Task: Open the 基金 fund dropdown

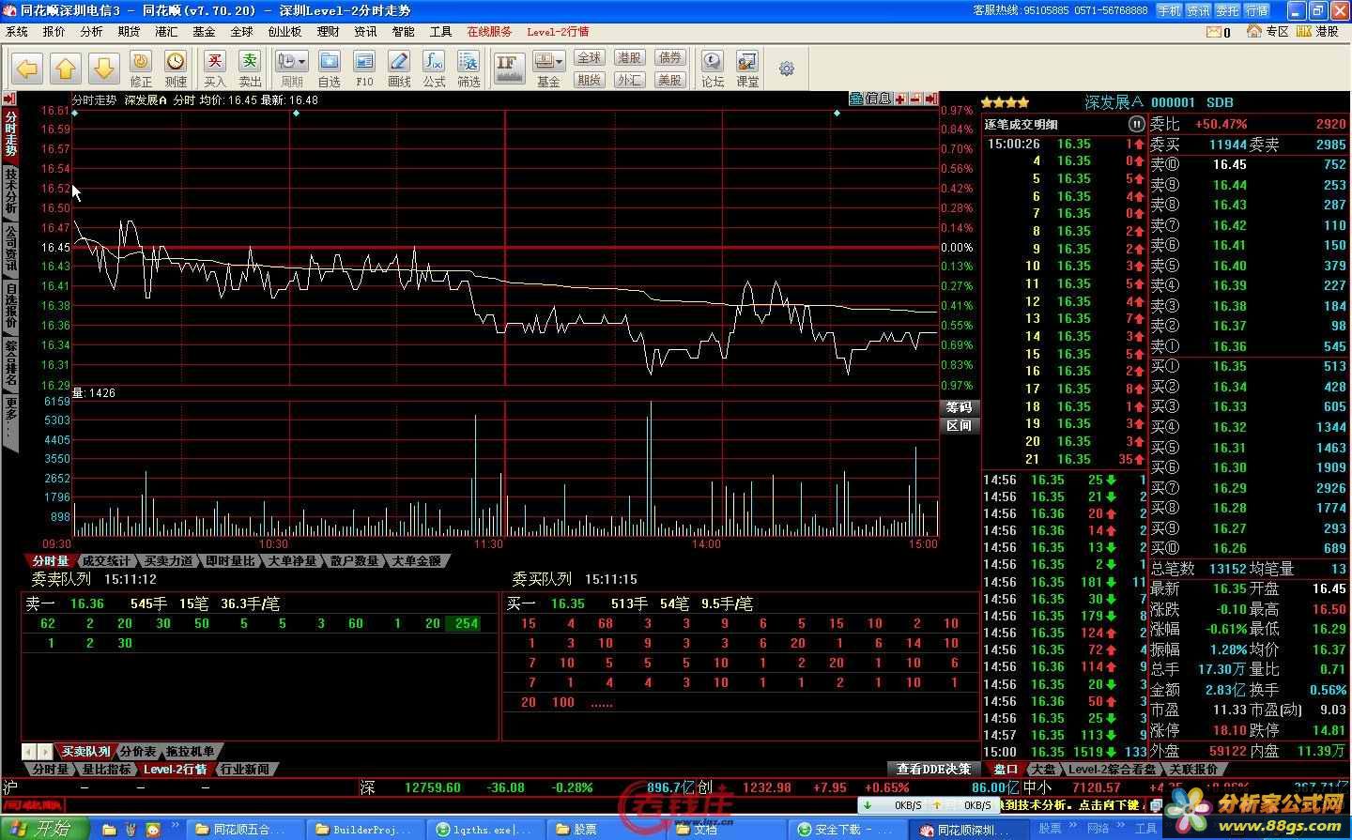Action: click(548, 69)
